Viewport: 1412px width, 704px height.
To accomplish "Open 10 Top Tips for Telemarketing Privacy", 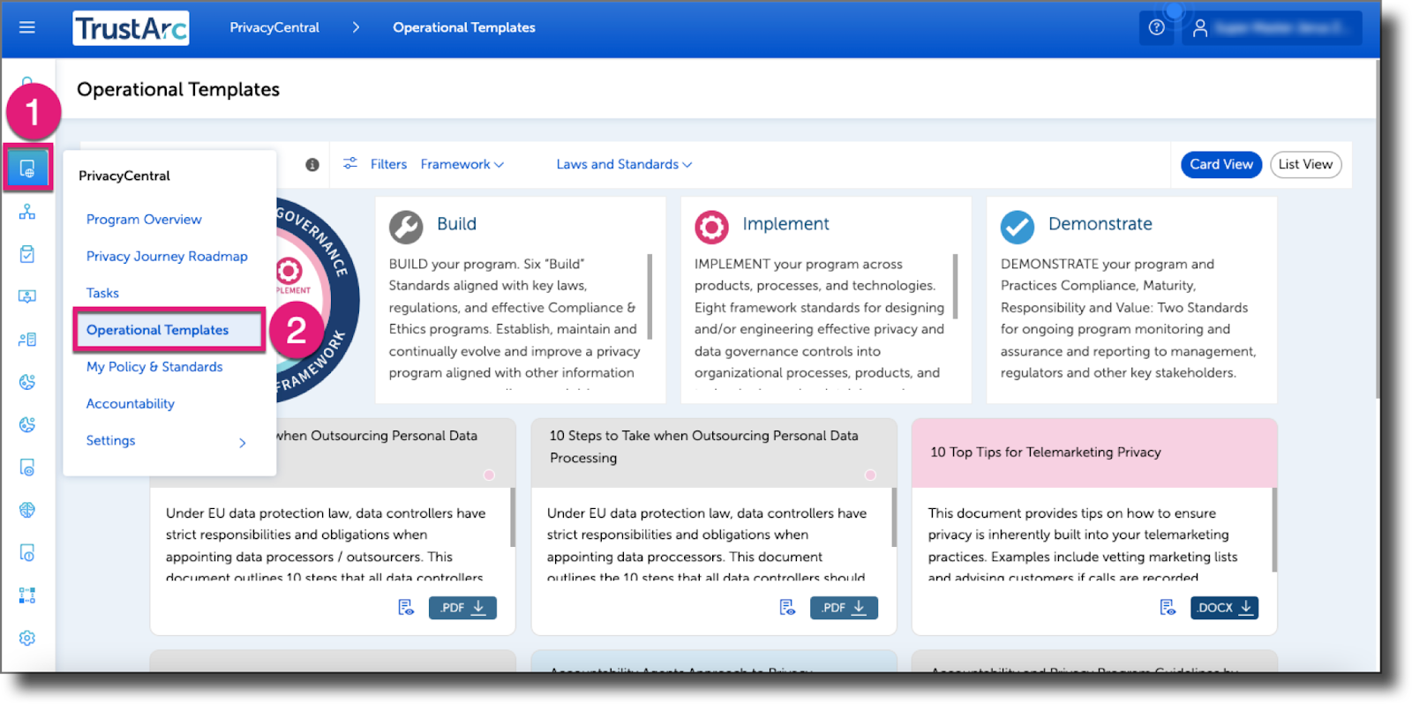I will click(1045, 452).
